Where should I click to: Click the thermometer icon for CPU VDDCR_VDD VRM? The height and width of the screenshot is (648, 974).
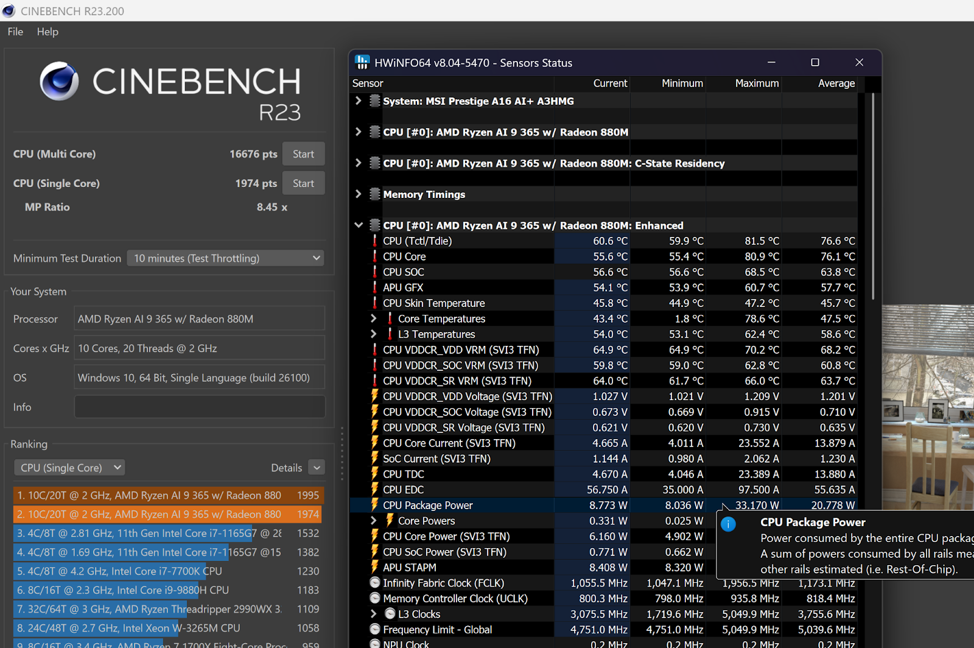375,350
